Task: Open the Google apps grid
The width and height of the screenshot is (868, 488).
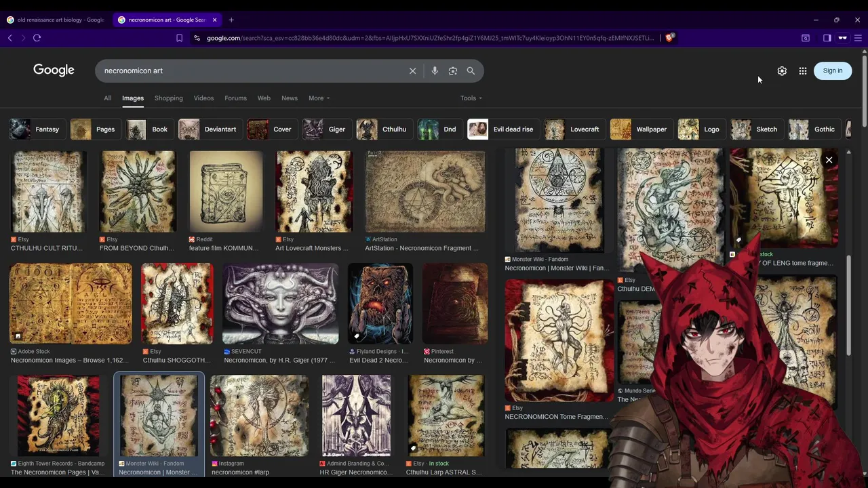Action: [x=803, y=70]
